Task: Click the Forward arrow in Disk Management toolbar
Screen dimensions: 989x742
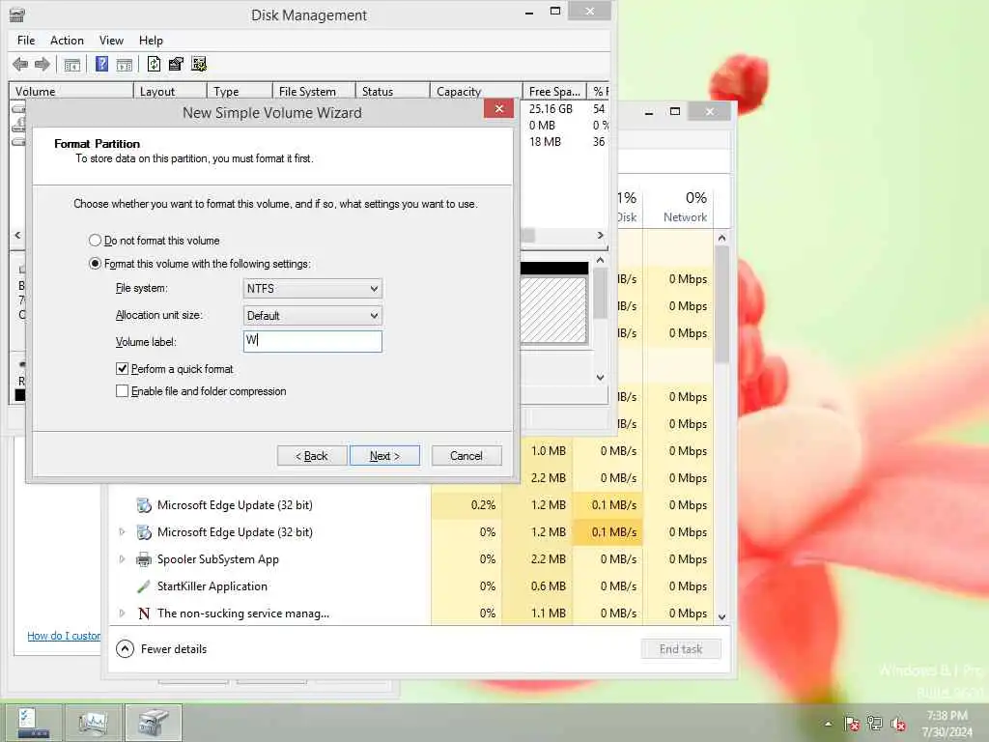Action: pyautogui.click(x=42, y=64)
